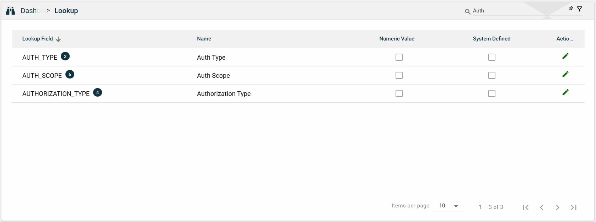596x222 pixels.
Task: Click the pin icon near search
Action: (x=571, y=9)
